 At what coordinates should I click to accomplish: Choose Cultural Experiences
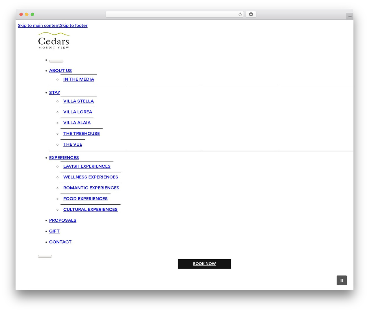[x=91, y=210]
